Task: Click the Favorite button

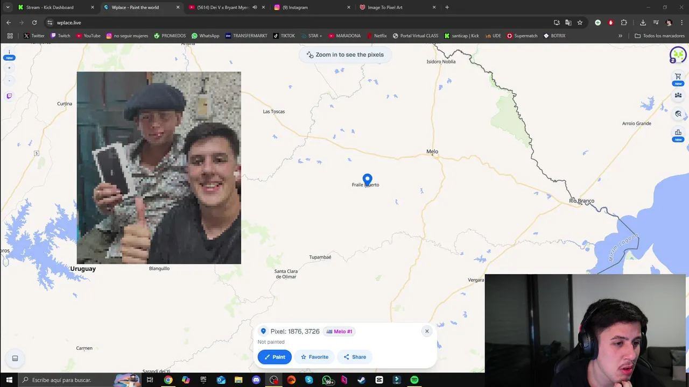Action: point(314,357)
